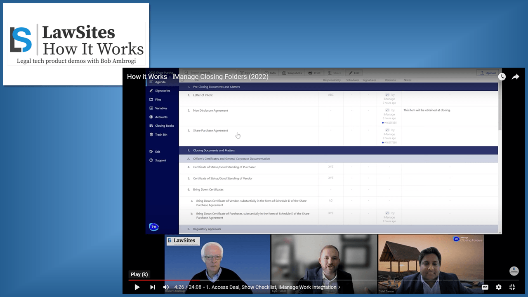The width and height of the screenshot is (528, 297).
Task: Click the Accounts person icon
Action: (151, 117)
